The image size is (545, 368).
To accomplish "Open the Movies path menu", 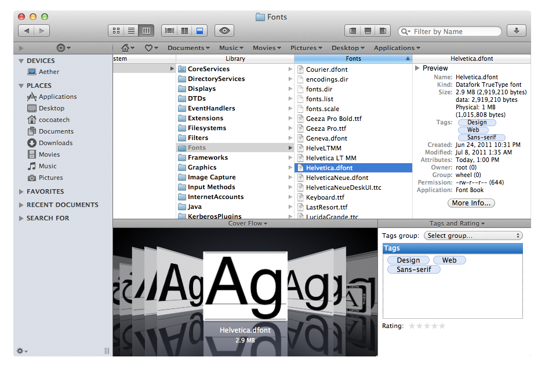I will point(267,48).
